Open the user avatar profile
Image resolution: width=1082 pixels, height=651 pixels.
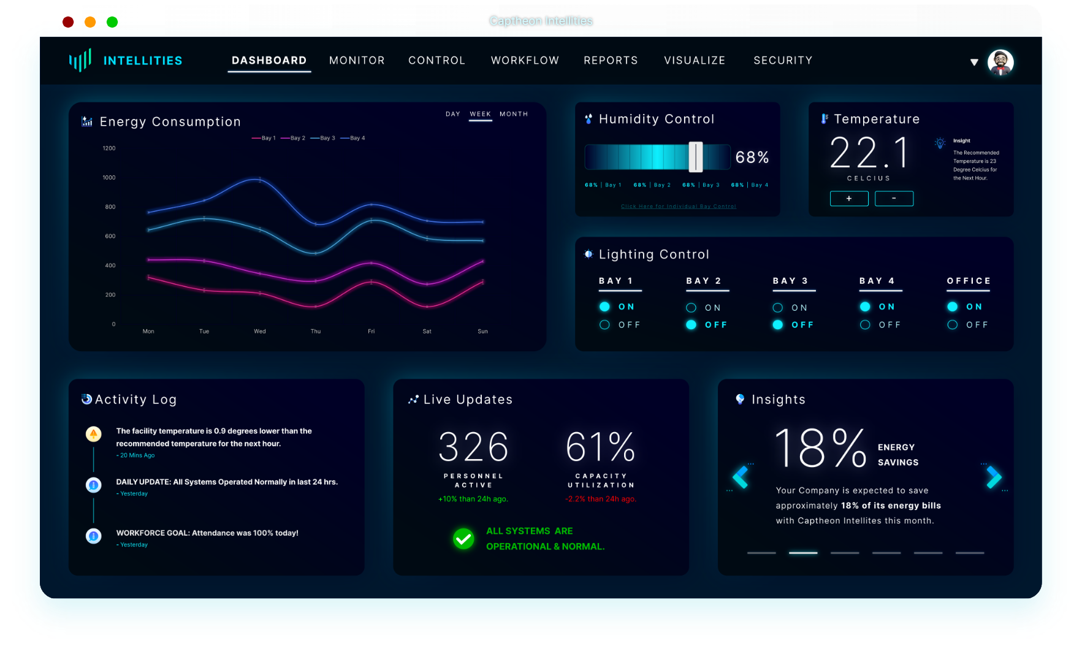pos(1000,62)
